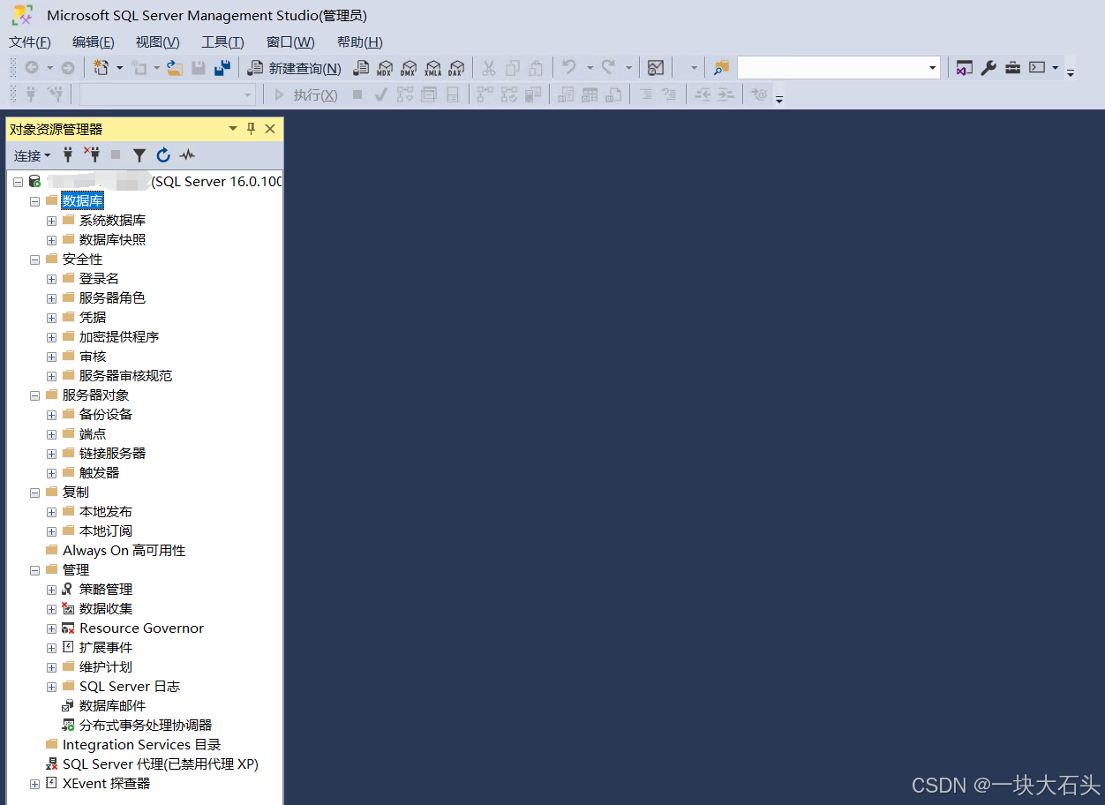Viewport: 1105px width, 805px height.
Task: Click the top toolbar overflow options arrow
Action: pos(1071,71)
